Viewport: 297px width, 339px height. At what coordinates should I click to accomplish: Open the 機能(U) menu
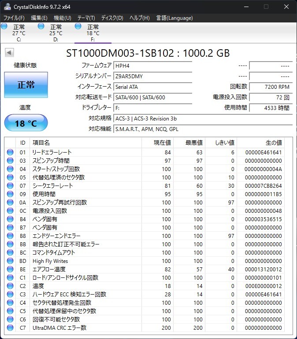[63, 18]
